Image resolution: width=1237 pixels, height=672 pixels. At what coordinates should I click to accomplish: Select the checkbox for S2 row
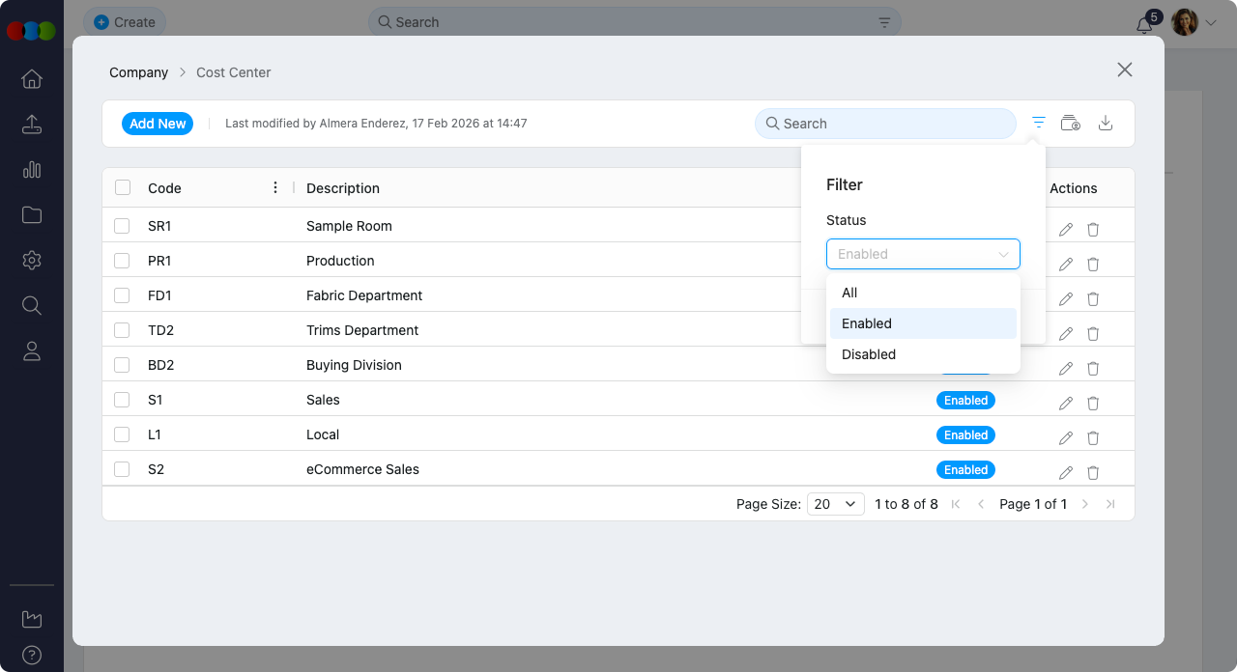(122, 469)
